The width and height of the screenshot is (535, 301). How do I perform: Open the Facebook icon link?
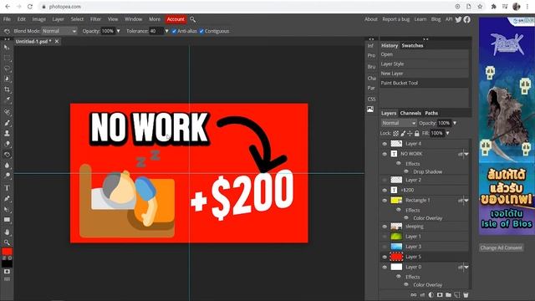point(466,19)
